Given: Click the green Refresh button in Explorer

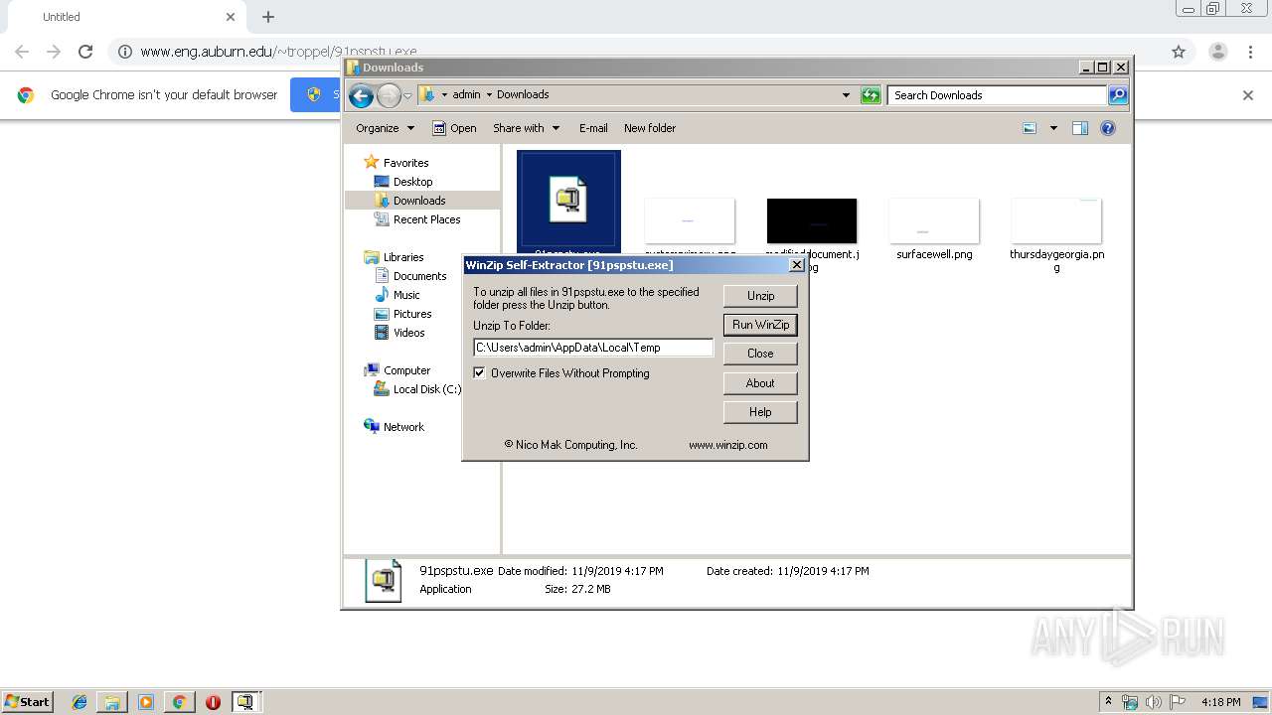Looking at the screenshot, I should 871,95.
